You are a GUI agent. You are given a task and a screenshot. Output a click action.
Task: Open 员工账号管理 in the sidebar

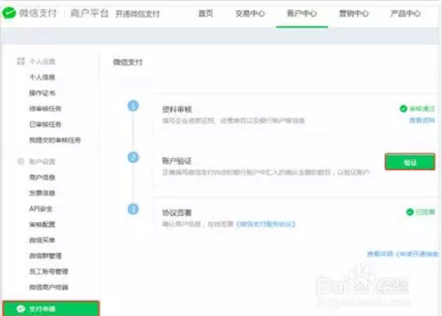pyautogui.click(x=49, y=272)
